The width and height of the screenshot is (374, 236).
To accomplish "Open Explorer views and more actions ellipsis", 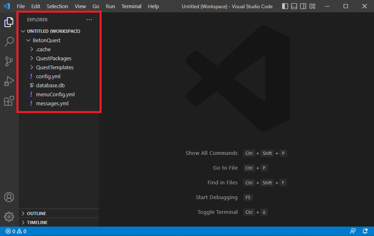I will 89,20.
